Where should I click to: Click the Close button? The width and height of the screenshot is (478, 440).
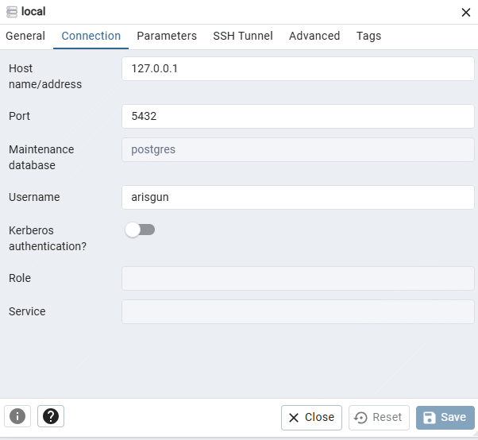click(x=311, y=418)
